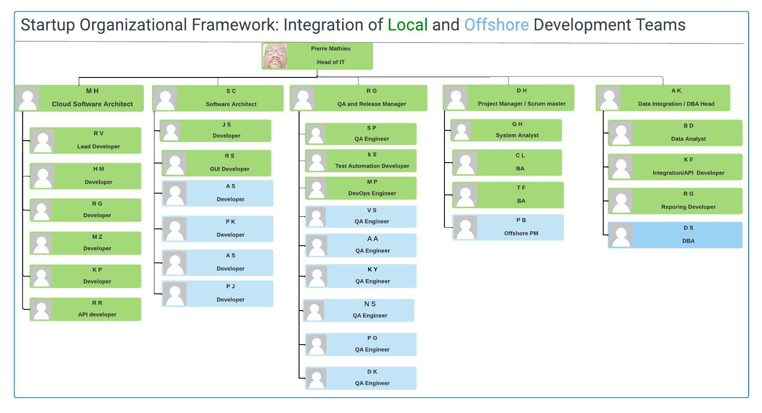Select the 'Cloud Software Architect' title text

[92, 104]
